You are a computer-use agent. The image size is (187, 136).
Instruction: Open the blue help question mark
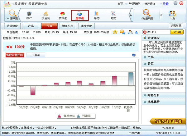134,55
